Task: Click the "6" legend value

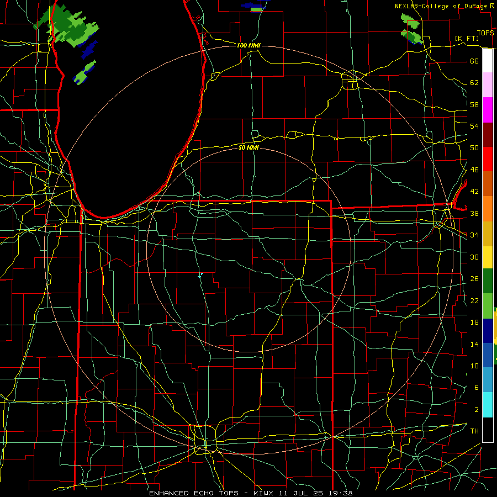Action: [476, 387]
